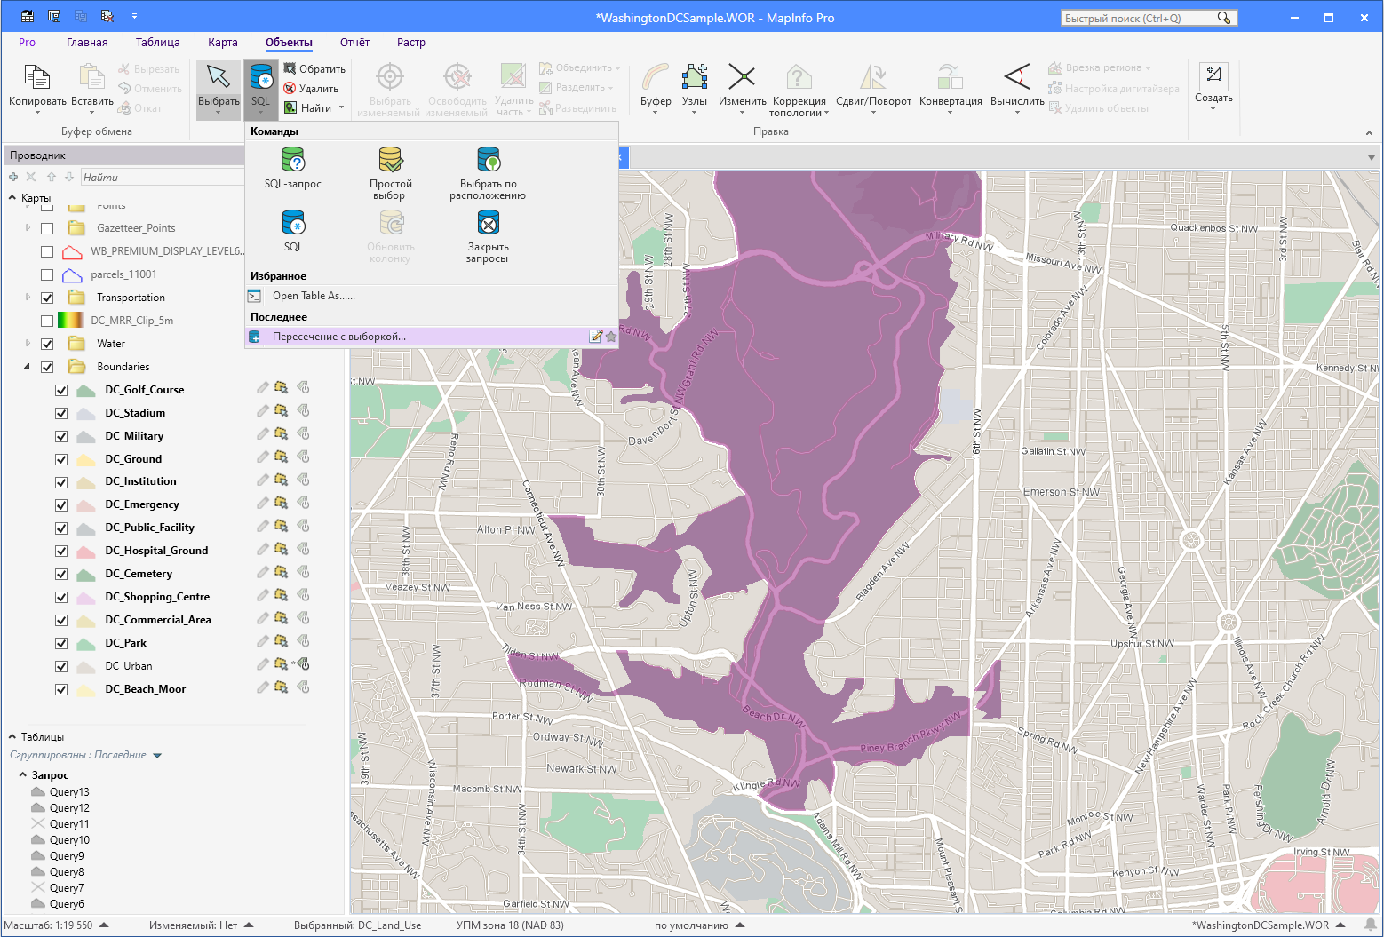Switch to the Карта ribbon tab
The height and width of the screenshot is (937, 1384).
tap(223, 43)
